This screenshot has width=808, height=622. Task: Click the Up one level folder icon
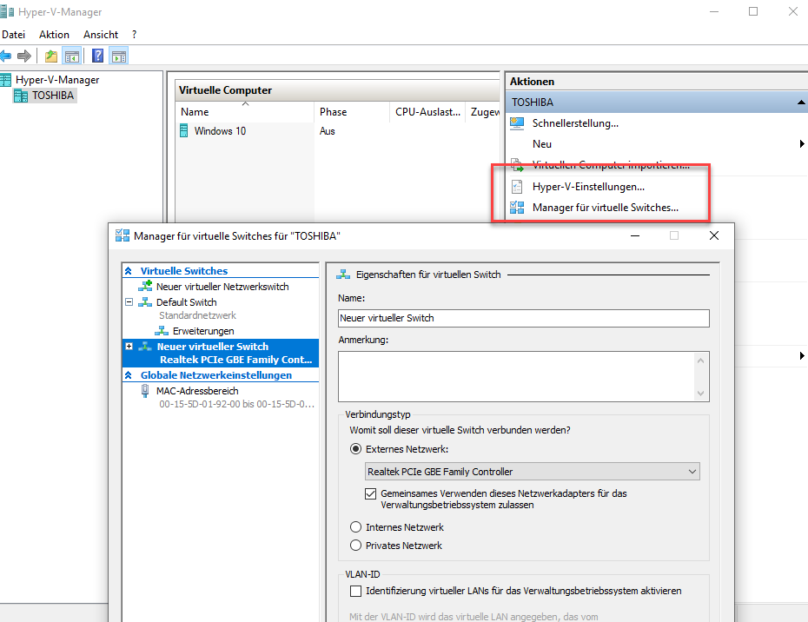51,56
